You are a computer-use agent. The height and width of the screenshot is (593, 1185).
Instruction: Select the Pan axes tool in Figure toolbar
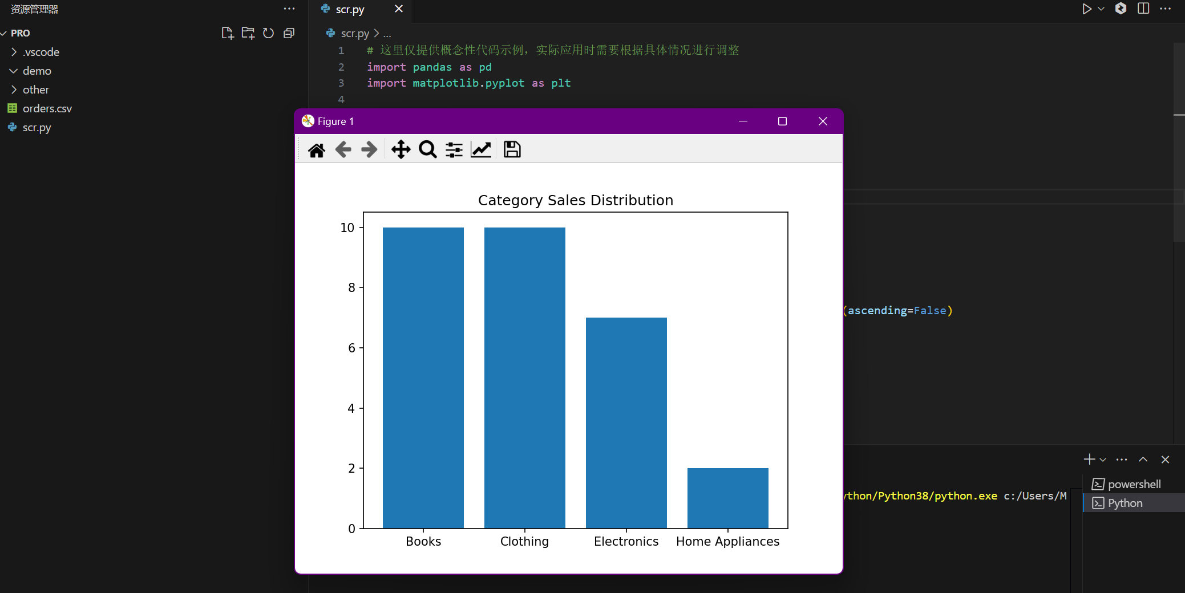pyautogui.click(x=401, y=150)
